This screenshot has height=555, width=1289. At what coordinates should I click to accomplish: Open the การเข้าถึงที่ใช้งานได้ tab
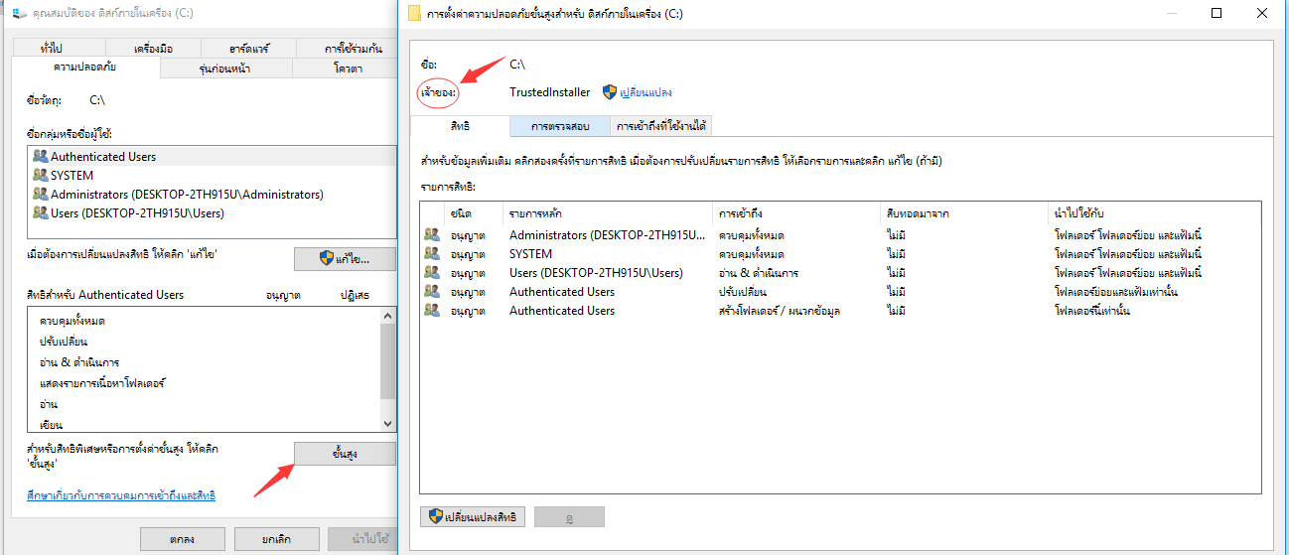[x=660, y=126]
